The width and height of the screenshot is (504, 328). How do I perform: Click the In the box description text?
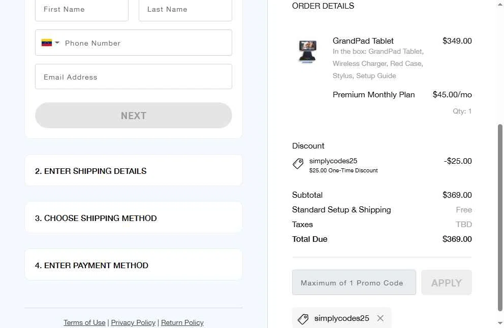[x=378, y=63]
